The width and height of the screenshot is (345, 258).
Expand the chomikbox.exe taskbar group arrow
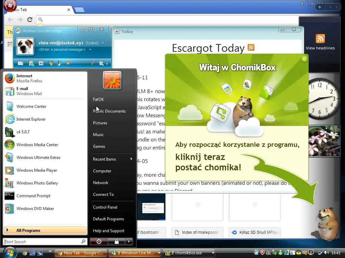pyautogui.click(x=213, y=253)
